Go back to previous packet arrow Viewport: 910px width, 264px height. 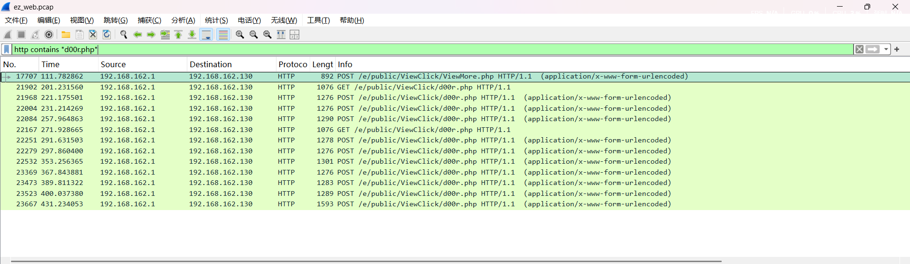pyautogui.click(x=138, y=35)
